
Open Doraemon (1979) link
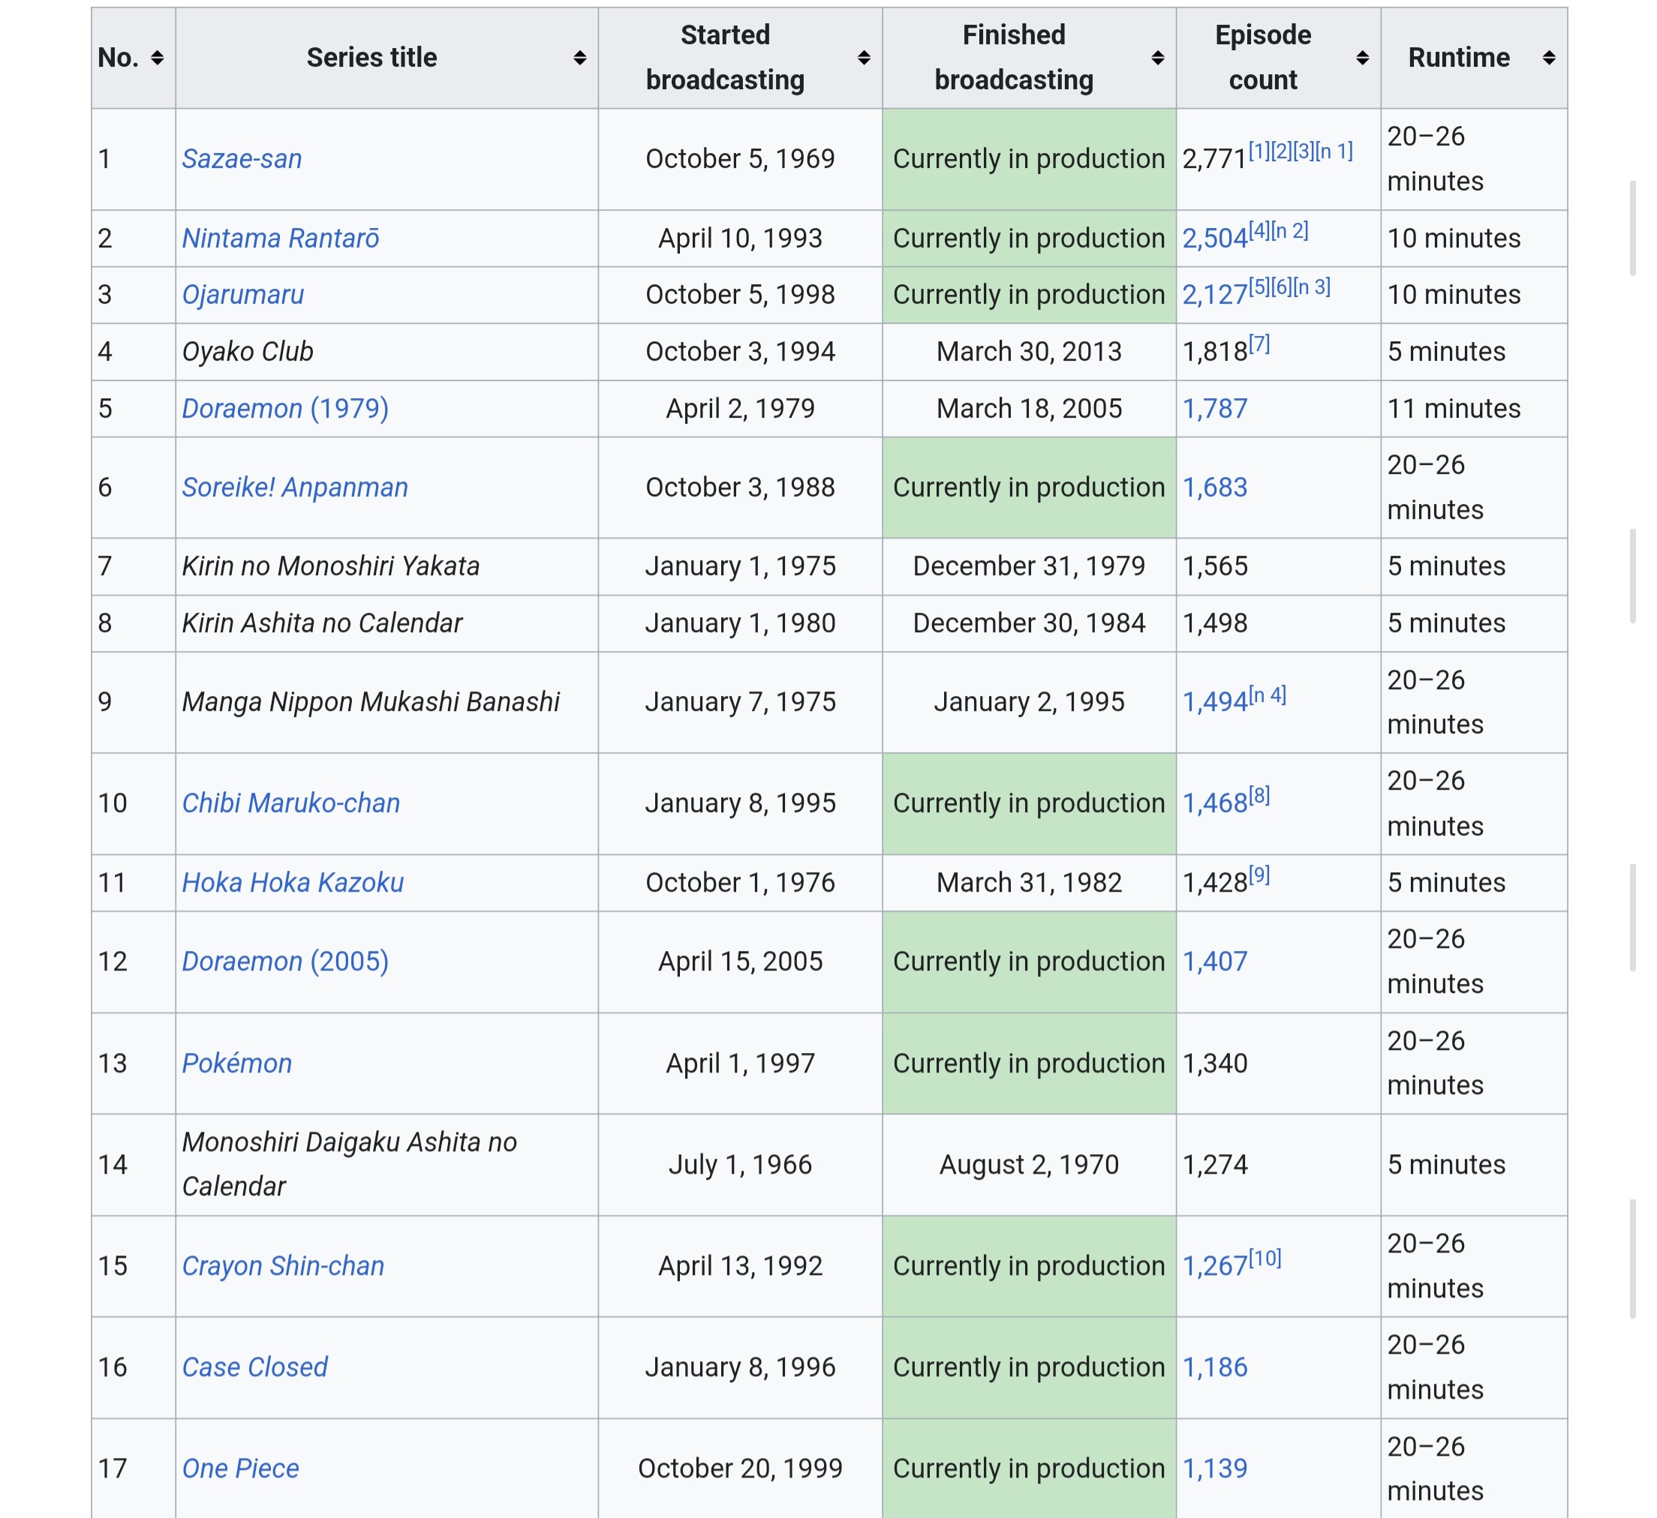tap(284, 408)
